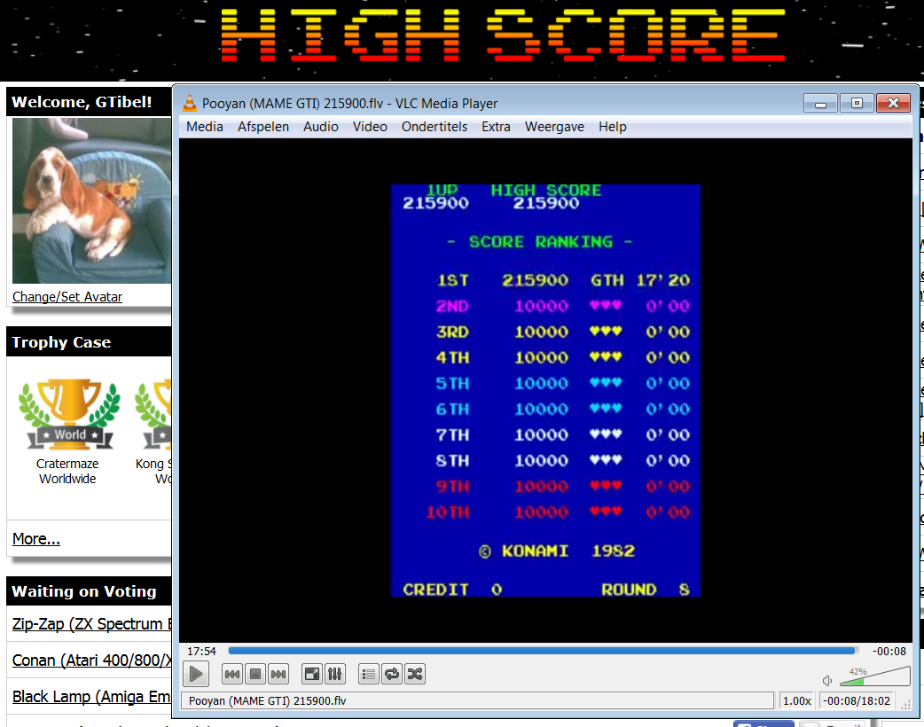Adjust the volume slider at 42%
The width and height of the screenshot is (924, 727).
(874, 677)
